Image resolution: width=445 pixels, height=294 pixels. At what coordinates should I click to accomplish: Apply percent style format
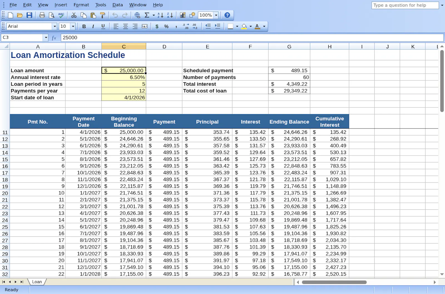(166, 26)
